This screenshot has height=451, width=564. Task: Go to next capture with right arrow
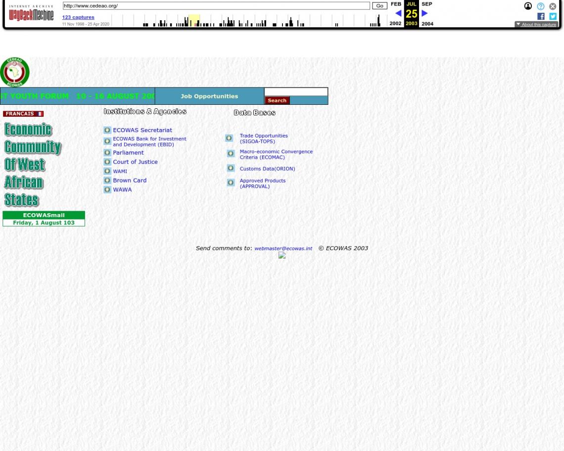click(x=424, y=13)
